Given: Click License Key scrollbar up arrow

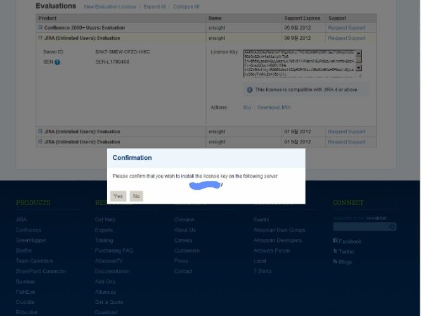Looking at the screenshot, I should point(359,53).
